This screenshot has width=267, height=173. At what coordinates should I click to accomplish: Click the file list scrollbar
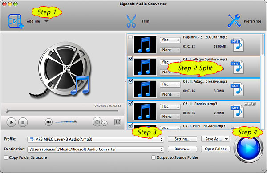point(263,44)
